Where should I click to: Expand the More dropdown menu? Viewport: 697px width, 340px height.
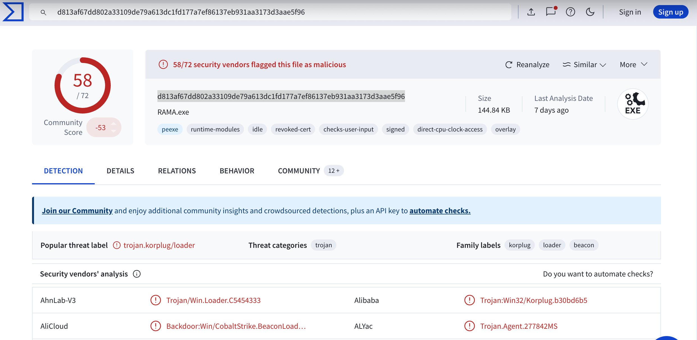(634, 65)
